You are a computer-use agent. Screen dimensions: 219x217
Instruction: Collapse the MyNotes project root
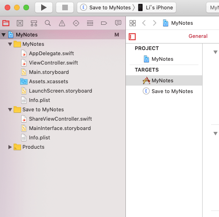click(4, 35)
